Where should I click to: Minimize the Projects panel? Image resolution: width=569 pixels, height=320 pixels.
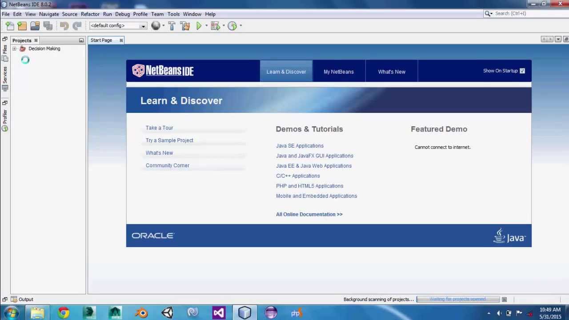pos(81,40)
